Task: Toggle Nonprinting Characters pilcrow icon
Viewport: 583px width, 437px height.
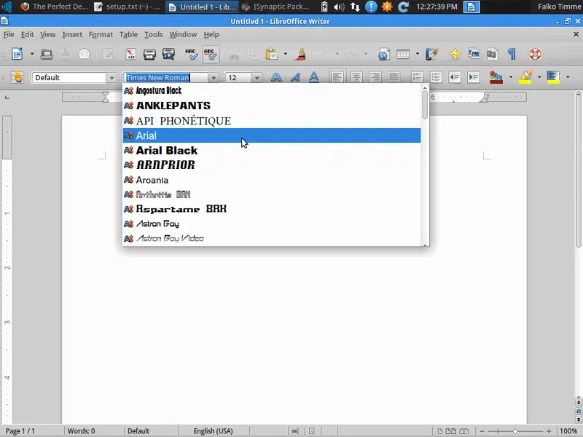Action: [512, 54]
